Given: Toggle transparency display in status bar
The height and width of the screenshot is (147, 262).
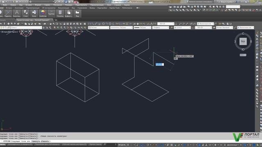Looking at the screenshot, I should pyautogui.click(x=172, y=145).
